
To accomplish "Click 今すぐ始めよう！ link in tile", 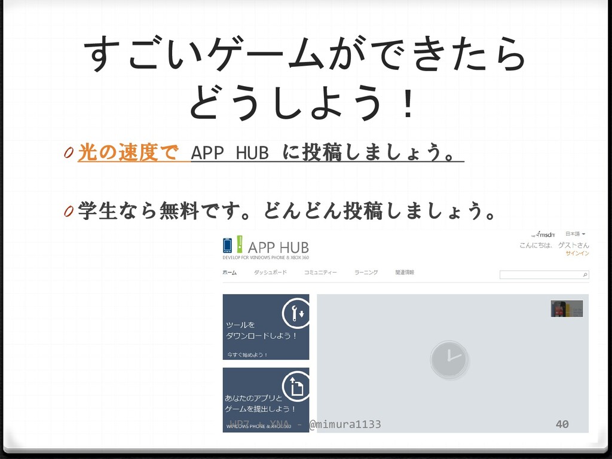I will click(x=247, y=355).
